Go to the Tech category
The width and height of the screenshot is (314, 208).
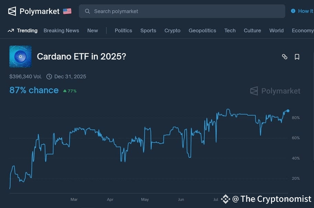coord(230,31)
